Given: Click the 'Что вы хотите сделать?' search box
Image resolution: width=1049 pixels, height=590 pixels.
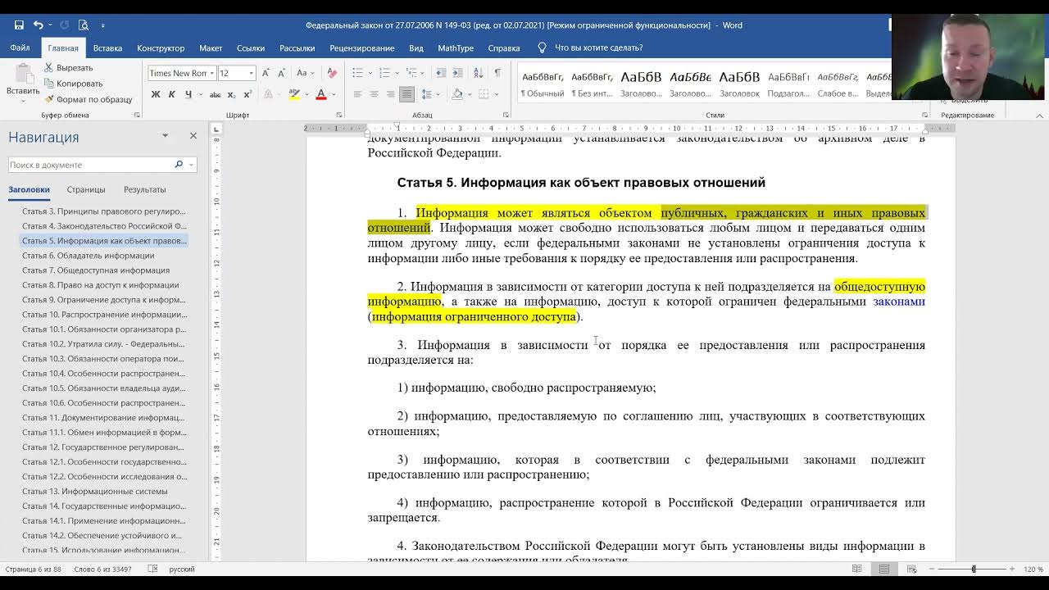Looking at the screenshot, I should tap(598, 48).
